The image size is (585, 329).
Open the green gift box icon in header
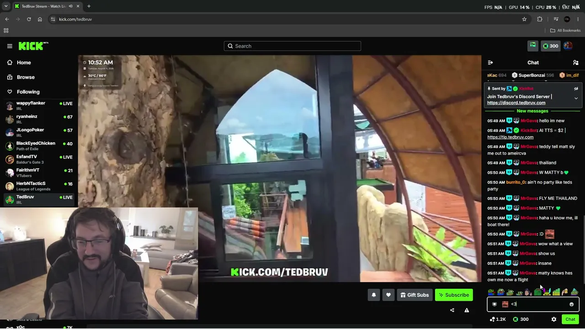tap(533, 46)
